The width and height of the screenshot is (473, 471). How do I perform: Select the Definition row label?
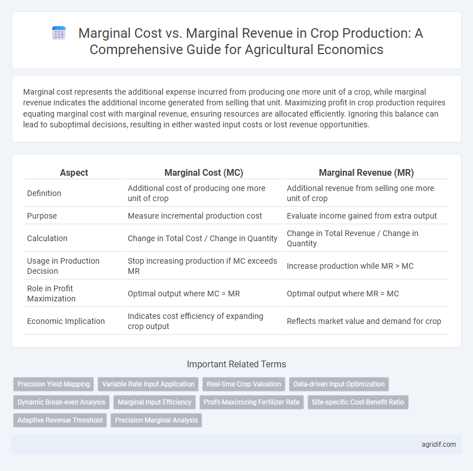click(44, 193)
